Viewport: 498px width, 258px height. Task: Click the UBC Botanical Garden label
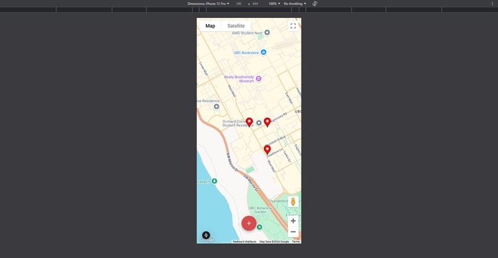click(x=260, y=210)
